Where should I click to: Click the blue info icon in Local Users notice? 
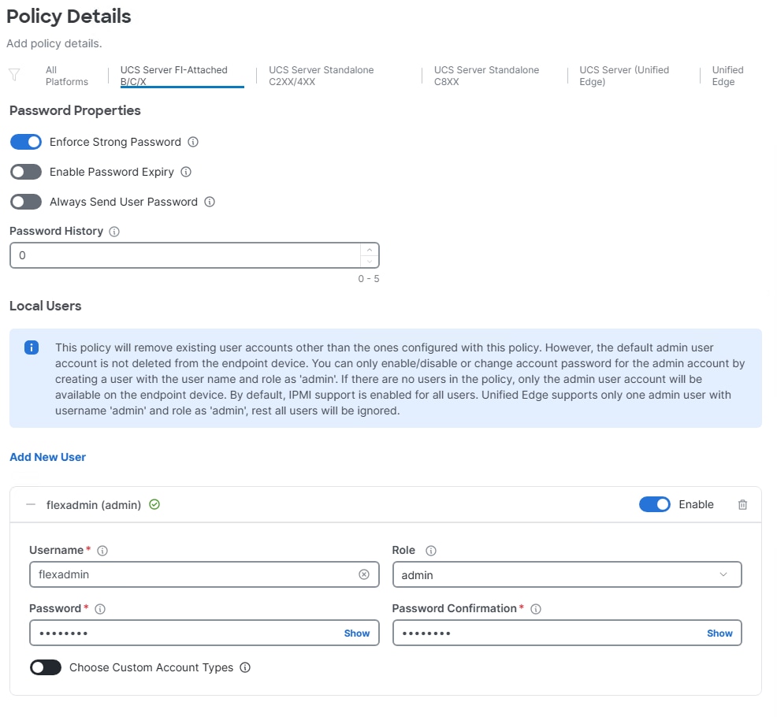[x=32, y=347]
